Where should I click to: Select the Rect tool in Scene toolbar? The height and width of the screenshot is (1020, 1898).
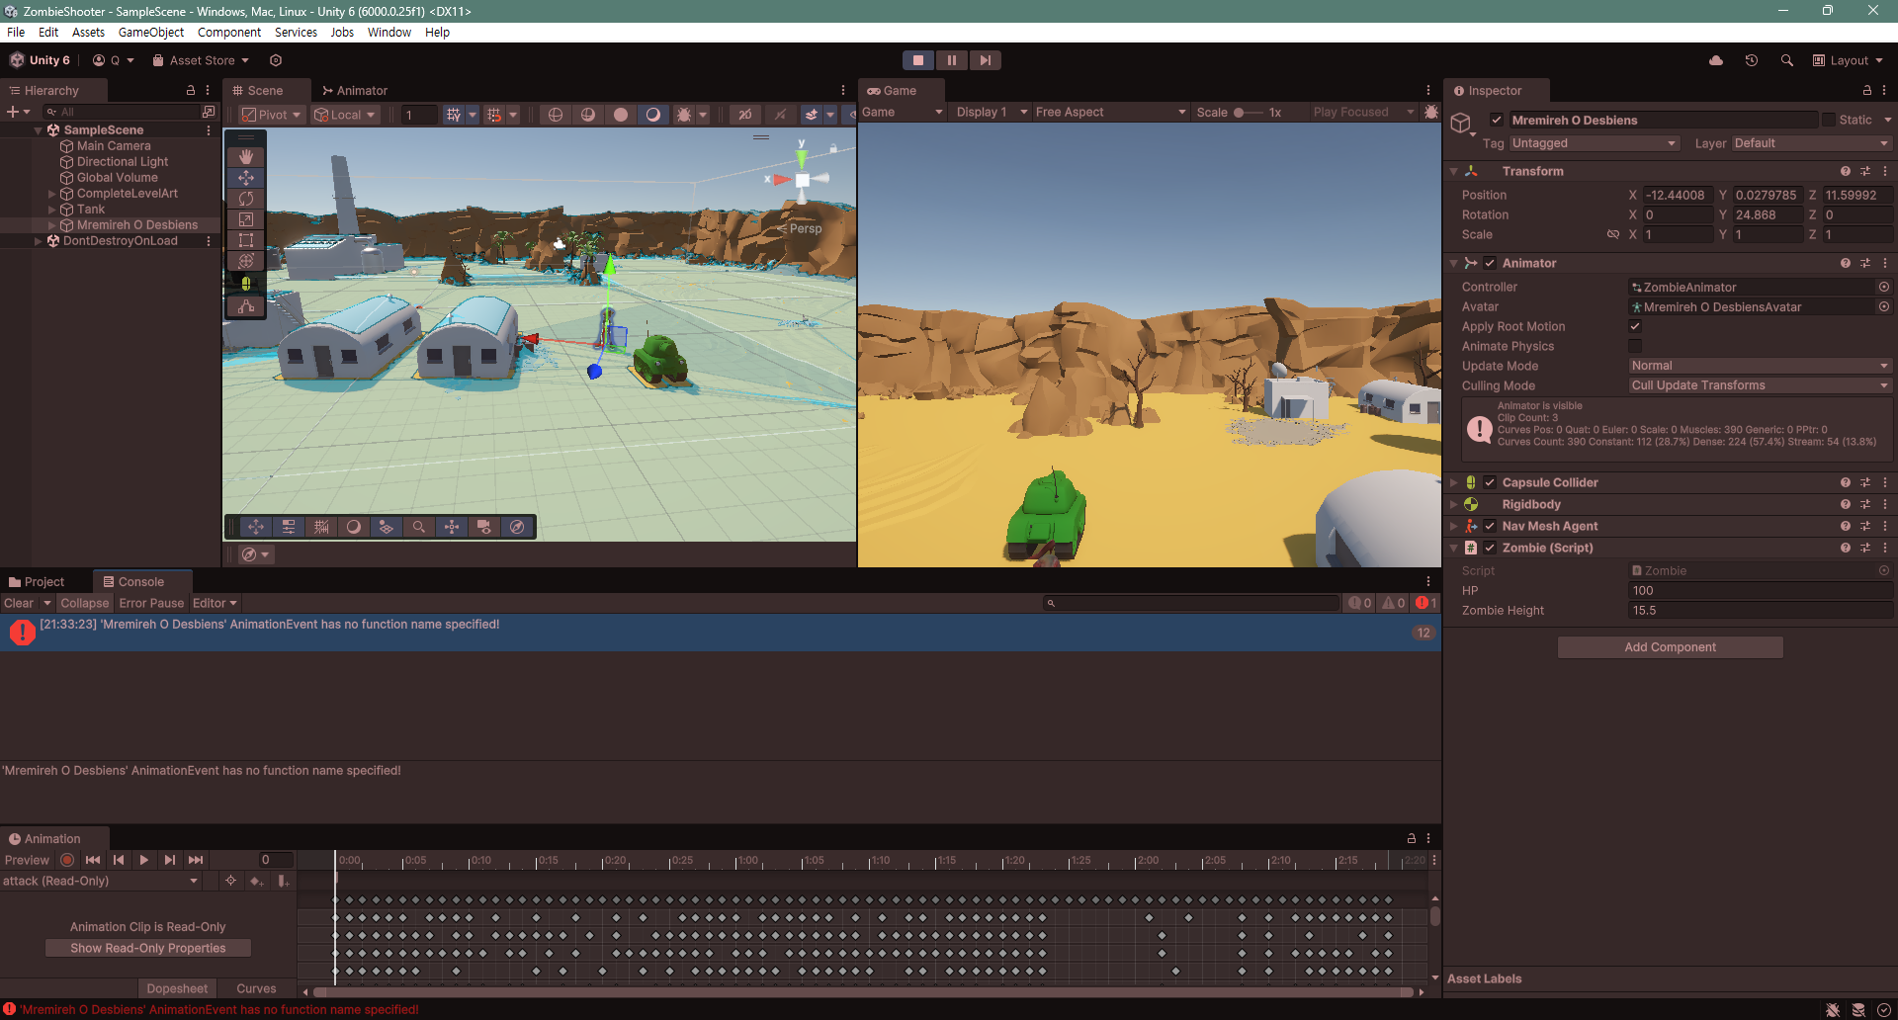[246, 240]
